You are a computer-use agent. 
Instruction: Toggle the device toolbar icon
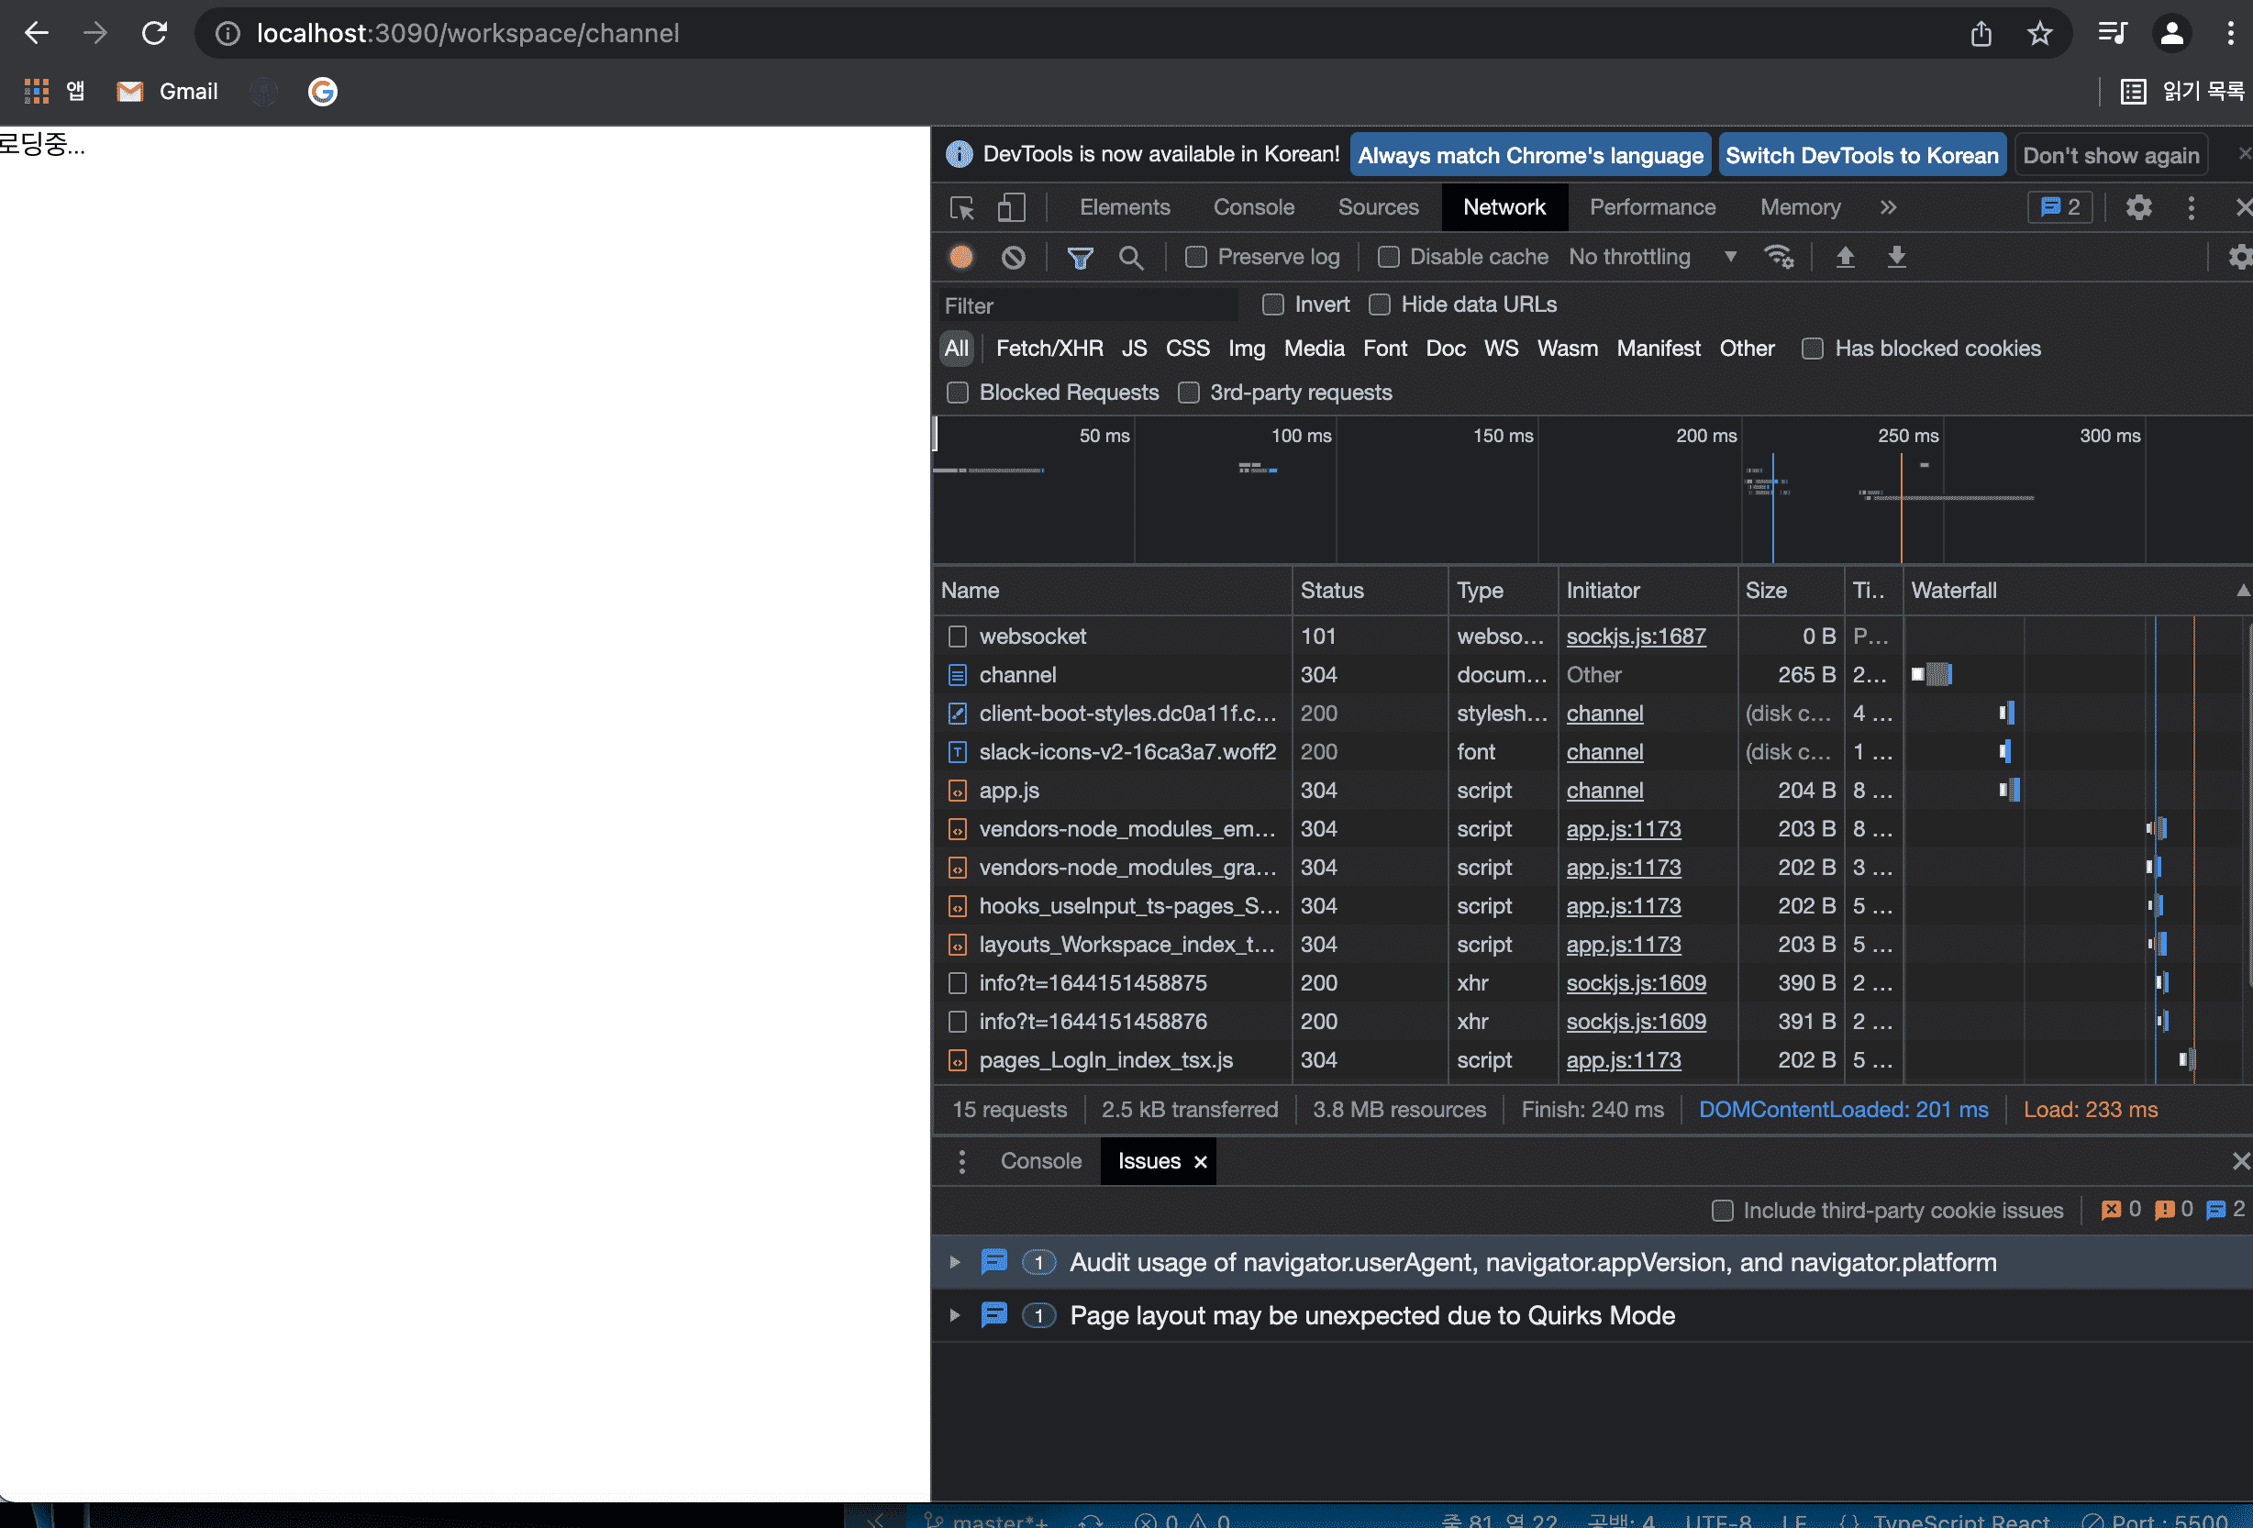1011,207
